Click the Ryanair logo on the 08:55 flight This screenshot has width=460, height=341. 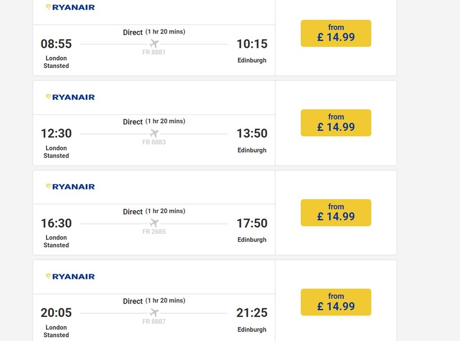(x=71, y=7)
